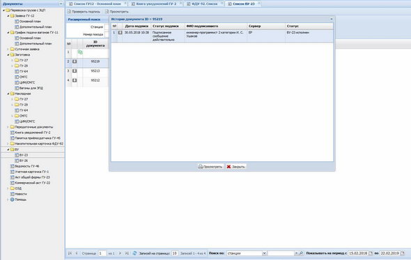Collapse the Документы sidebar panel
Screen dimensions: 411x260
[x=61, y=3]
